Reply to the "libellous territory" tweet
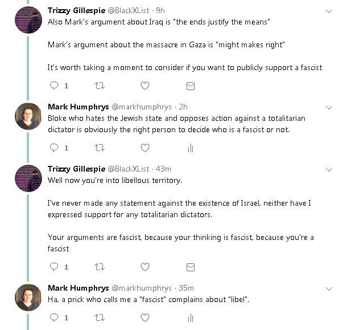Image resolution: width=347 pixels, height=330 pixels. click(x=55, y=267)
